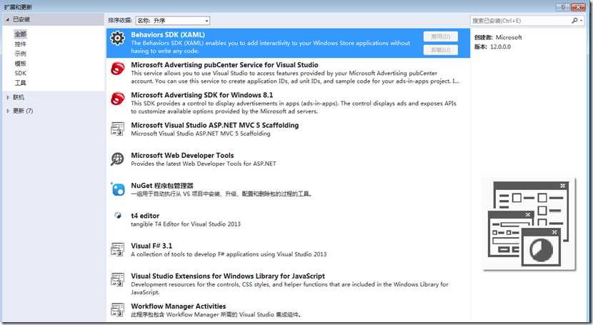This screenshot has width=593, height=325.
Task: Select the 工具 category
Action: 21,83
